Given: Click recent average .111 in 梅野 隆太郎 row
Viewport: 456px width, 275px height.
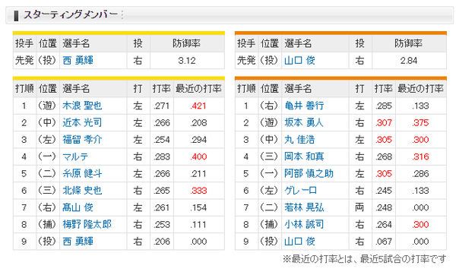Looking at the screenshot, I should [x=198, y=224].
